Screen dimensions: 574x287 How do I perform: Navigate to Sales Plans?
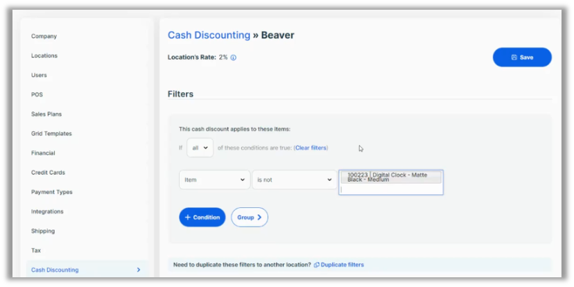46,114
